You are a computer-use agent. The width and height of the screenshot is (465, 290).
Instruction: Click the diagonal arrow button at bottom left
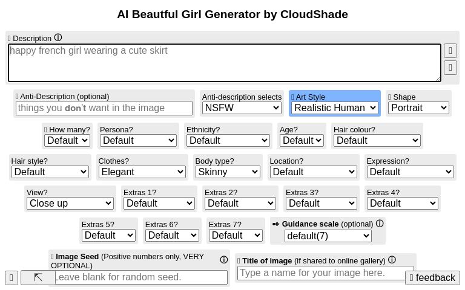pos(38,277)
